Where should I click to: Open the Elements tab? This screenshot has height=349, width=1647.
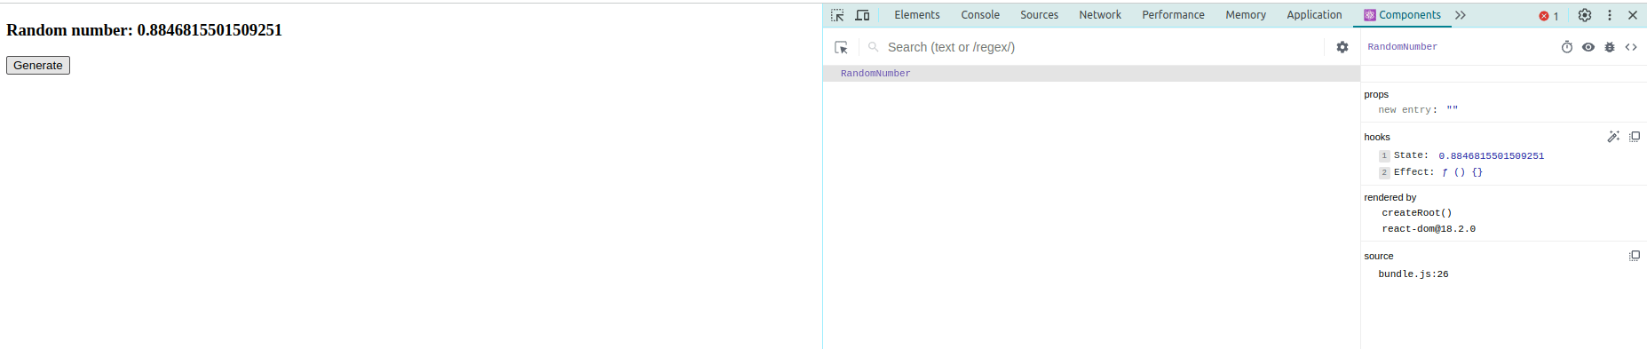(x=917, y=15)
